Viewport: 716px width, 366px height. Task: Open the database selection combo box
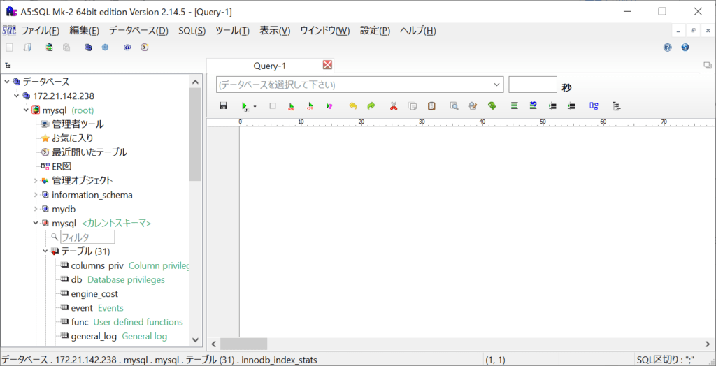tap(360, 85)
